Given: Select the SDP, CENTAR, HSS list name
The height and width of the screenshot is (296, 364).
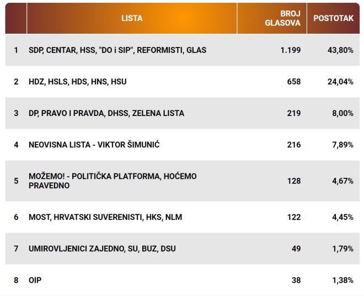Looking at the screenshot, I should coord(117,50).
